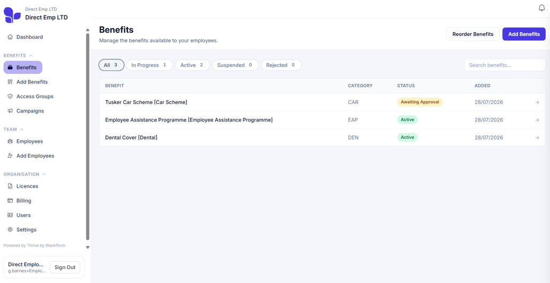Click the Dental Cover benefit name
Image resolution: width=550 pixels, height=283 pixels.
[x=131, y=137]
